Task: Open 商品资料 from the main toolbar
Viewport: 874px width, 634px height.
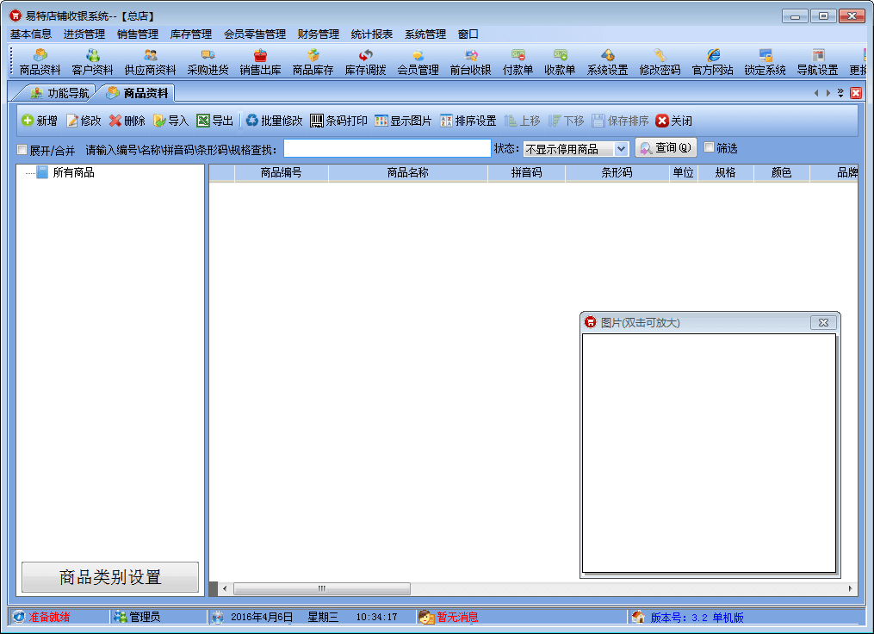Action: click(x=40, y=62)
